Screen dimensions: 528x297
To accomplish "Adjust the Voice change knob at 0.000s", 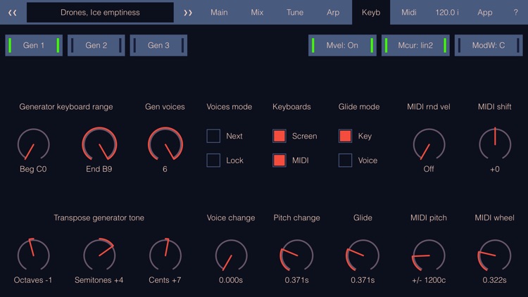I will pos(231,255).
